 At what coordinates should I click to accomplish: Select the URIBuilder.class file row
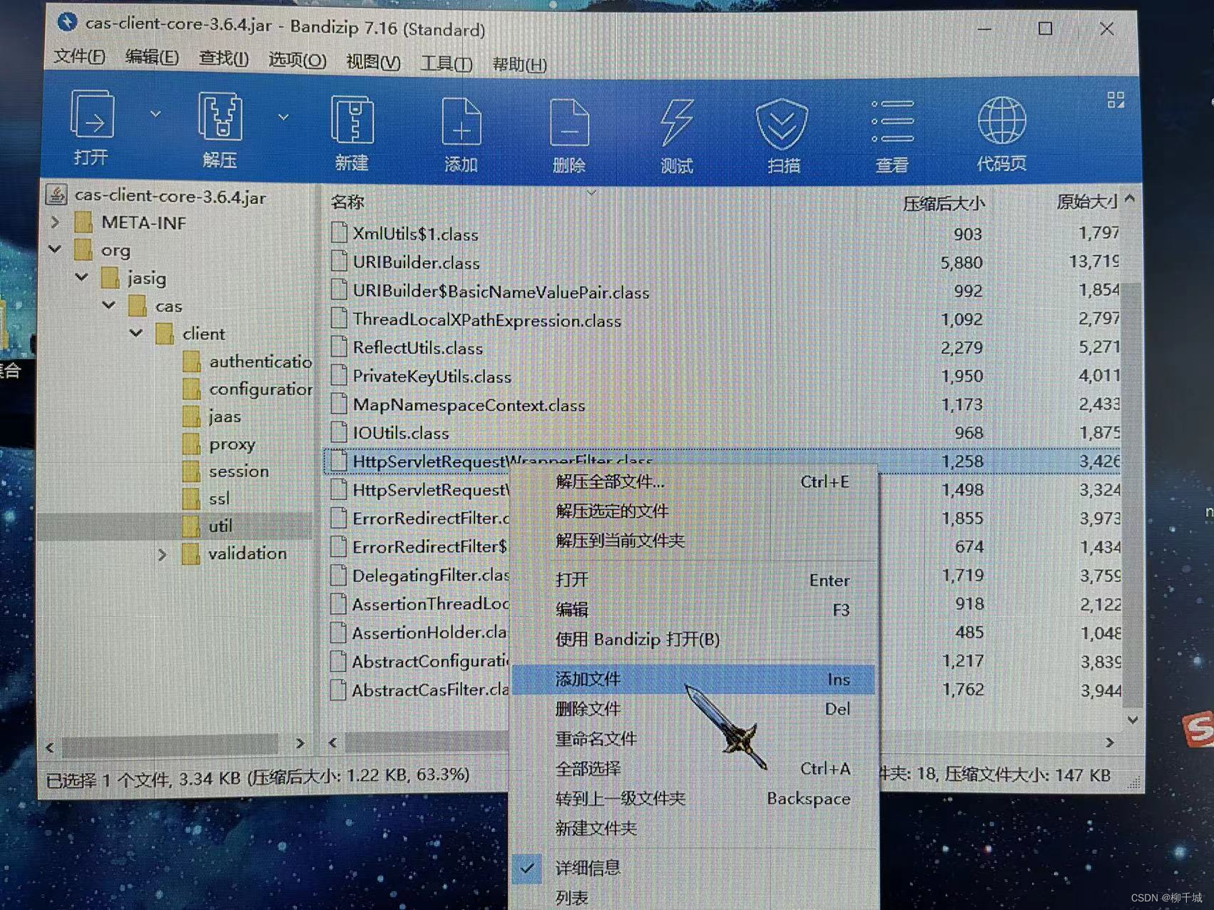click(x=724, y=262)
